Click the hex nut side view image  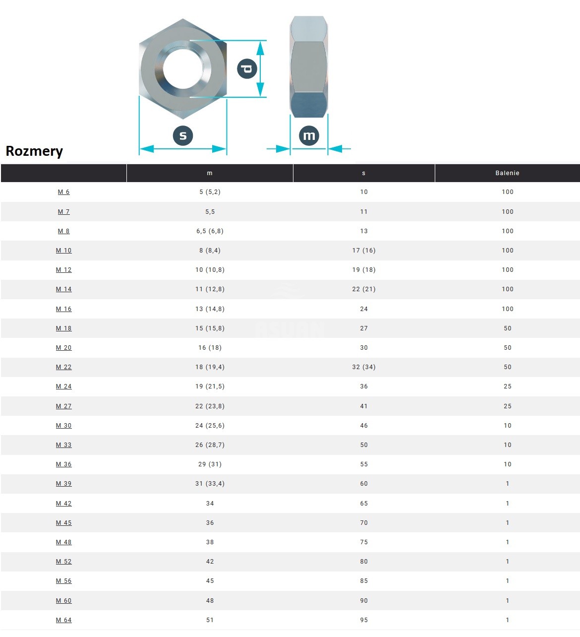pyautogui.click(x=308, y=67)
